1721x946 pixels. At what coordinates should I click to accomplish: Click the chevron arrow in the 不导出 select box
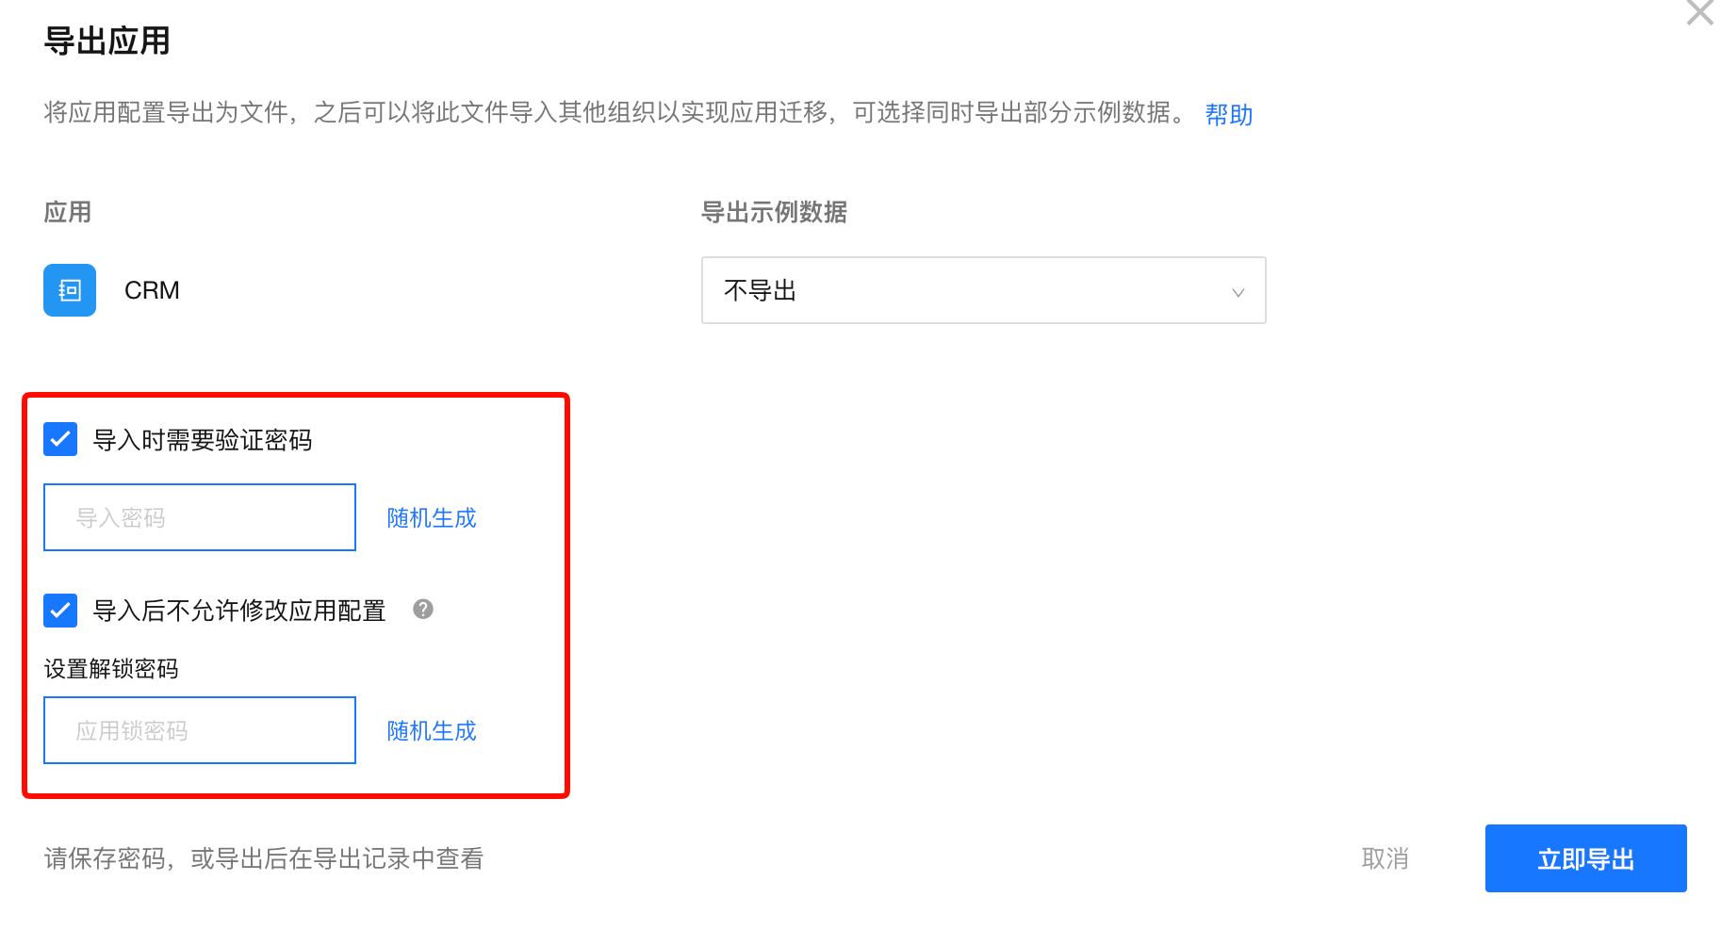click(x=1238, y=292)
